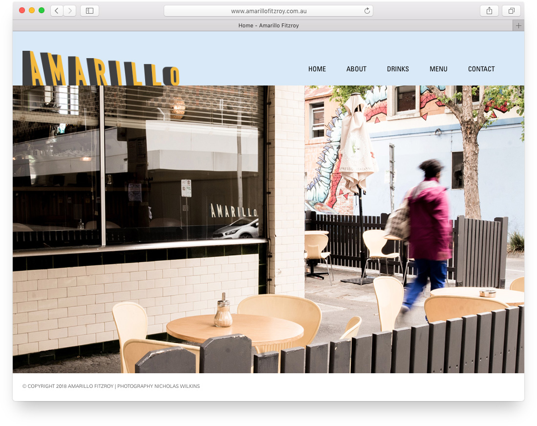Reload the page with the refresh icon
Viewport: 537px width, 426px height.
(x=367, y=11)
